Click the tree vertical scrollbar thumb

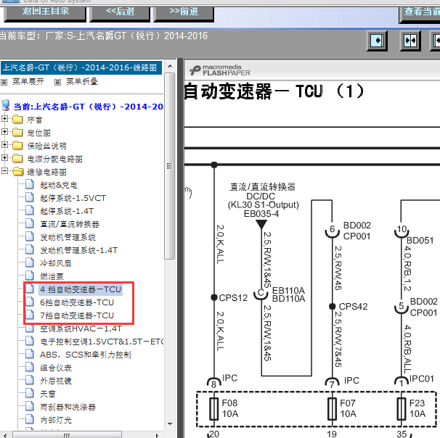[169, 166]
